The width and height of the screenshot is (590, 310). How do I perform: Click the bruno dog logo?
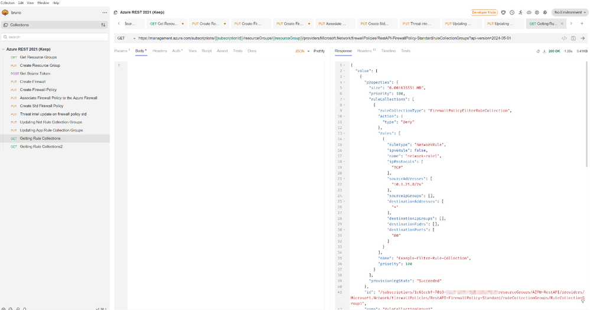[x=5, y=12]
